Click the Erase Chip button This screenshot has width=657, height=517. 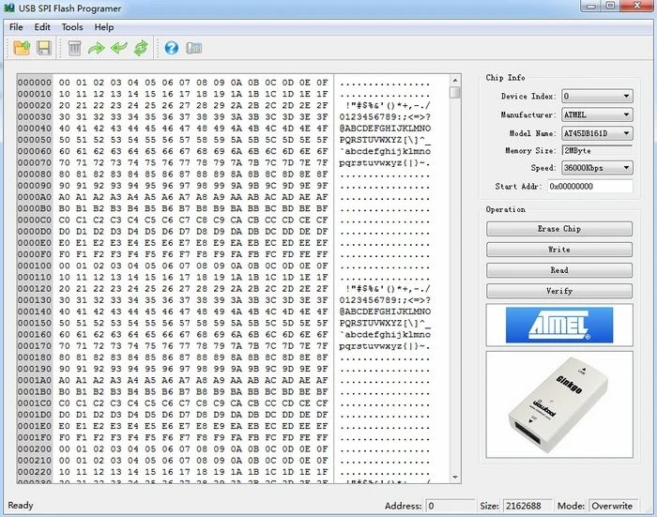point(559,229)
